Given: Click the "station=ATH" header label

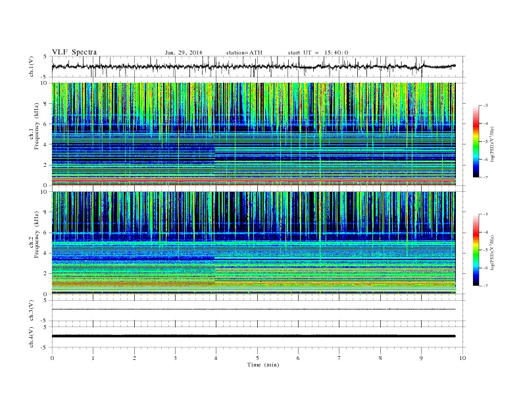Looking at the screenshot, I should click(x=244, y=53).
